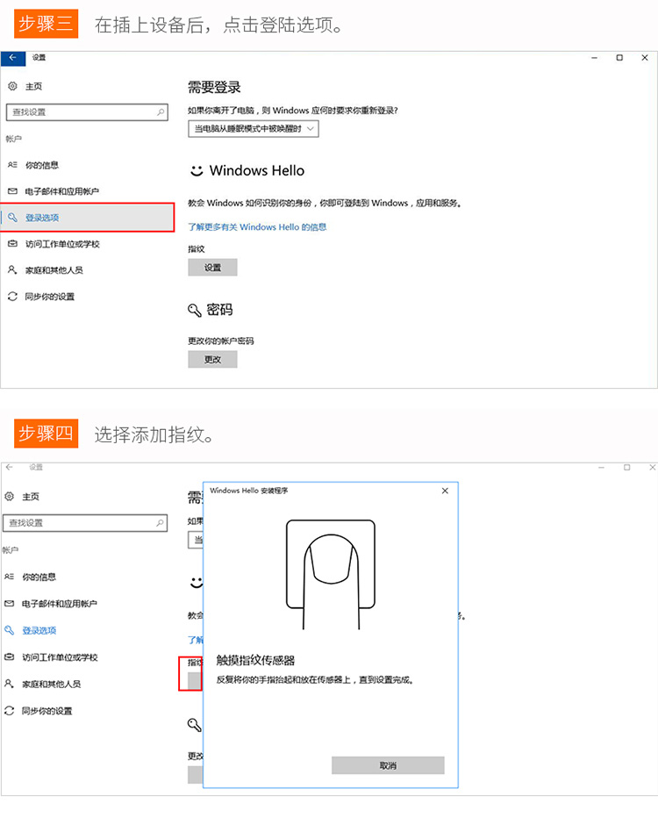Click the 更改你的帐户密码 label
Viewport: 658px width, 832px height.
click(x=221, y=341)
